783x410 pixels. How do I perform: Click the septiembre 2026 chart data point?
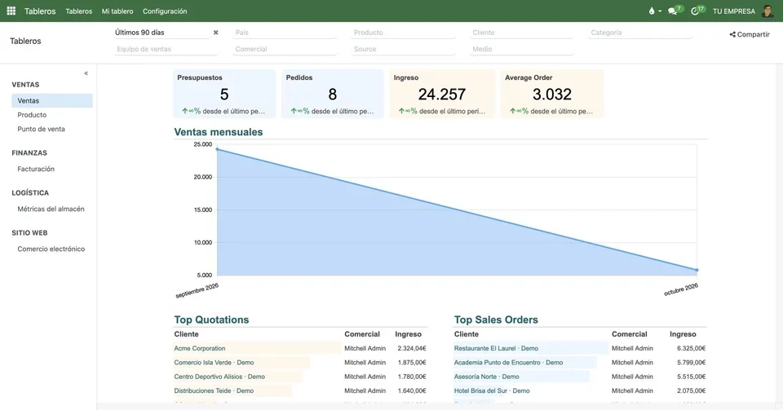coord(217,149)
